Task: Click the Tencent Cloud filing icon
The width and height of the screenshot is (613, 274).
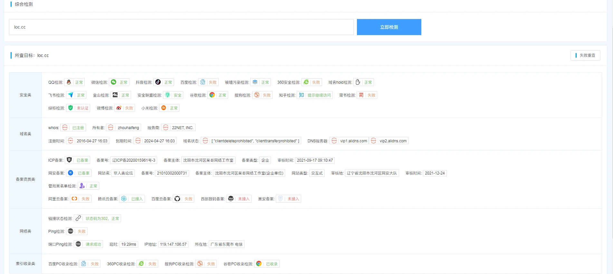Action: (x=124, y=199)
